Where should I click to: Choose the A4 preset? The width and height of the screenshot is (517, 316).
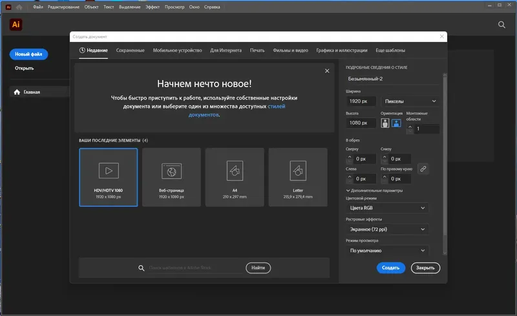(235, 177)
